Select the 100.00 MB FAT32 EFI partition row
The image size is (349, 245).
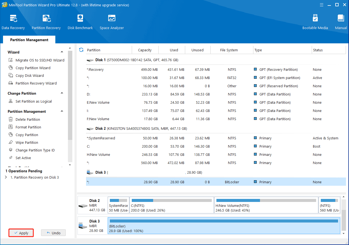[x=216, y=78]
